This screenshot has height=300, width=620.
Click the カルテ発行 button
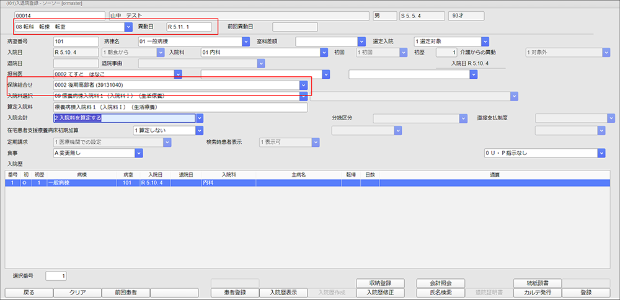click(x=537, y=293)
